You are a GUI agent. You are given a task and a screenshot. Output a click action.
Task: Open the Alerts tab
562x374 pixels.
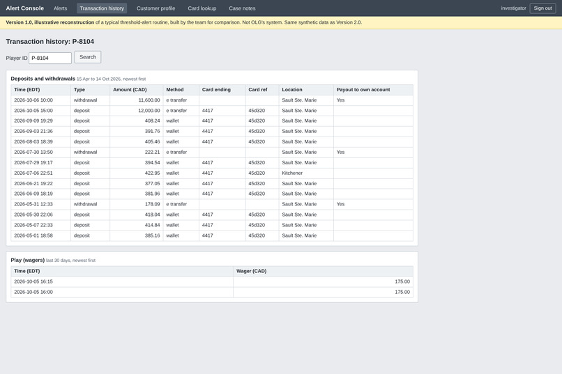pos(60,8)
